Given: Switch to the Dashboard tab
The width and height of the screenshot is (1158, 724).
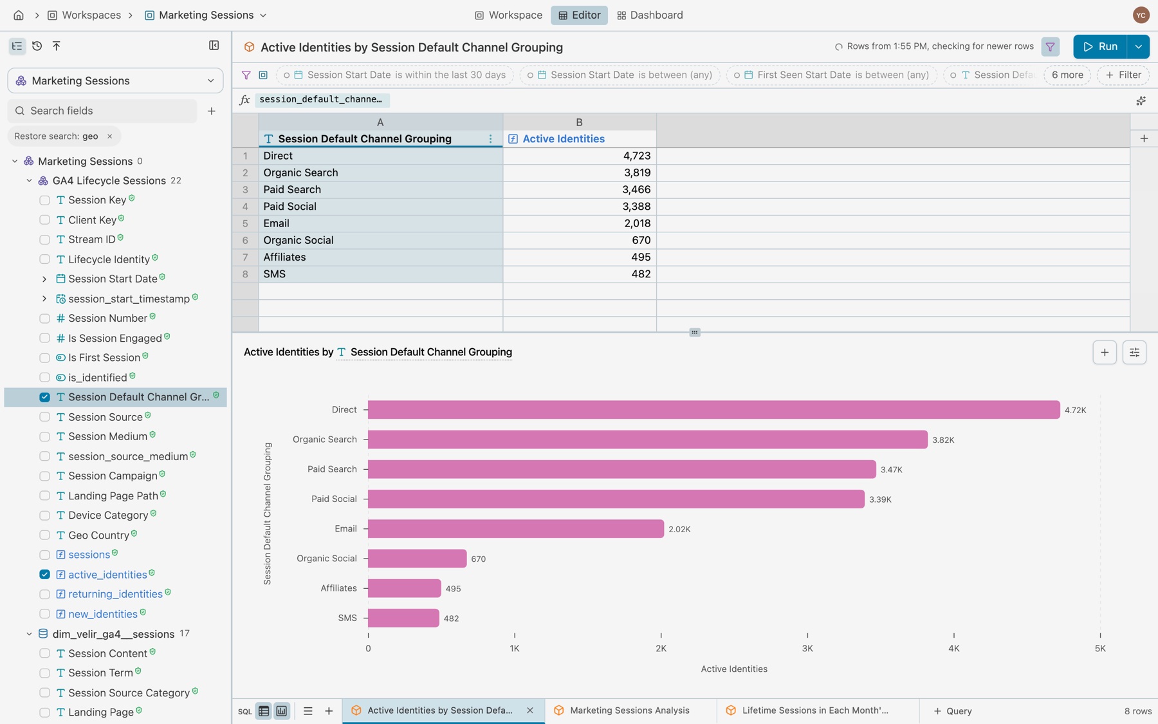Looking at the screenshot, I should [650, 15].
